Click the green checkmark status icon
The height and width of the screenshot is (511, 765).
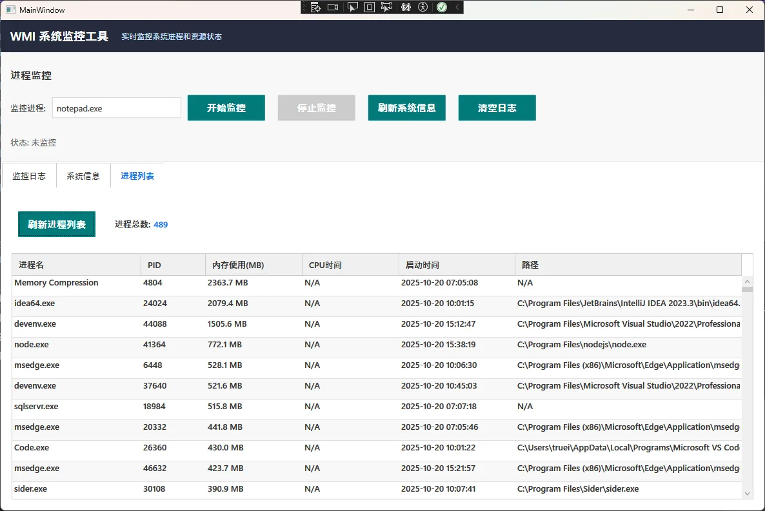442,8
